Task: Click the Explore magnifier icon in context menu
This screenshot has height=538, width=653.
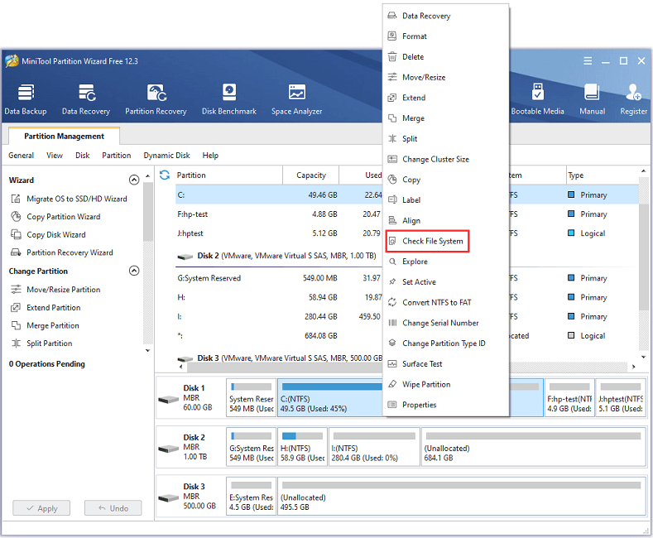Action: pyautogui.click(x=392, y=262)
